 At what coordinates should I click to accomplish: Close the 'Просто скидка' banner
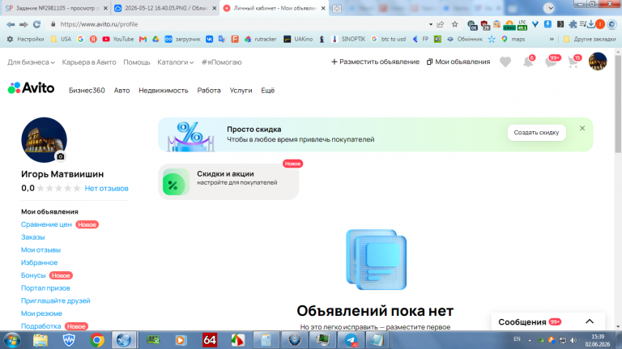pyautogui.click(x=582, y=128)
